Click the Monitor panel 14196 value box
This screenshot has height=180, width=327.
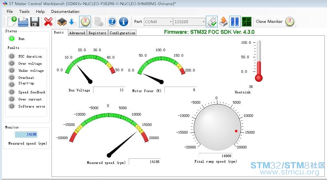[26, 135]
